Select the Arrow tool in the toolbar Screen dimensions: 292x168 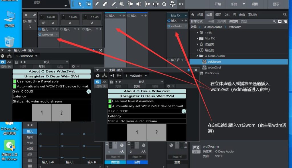point(80,4)
